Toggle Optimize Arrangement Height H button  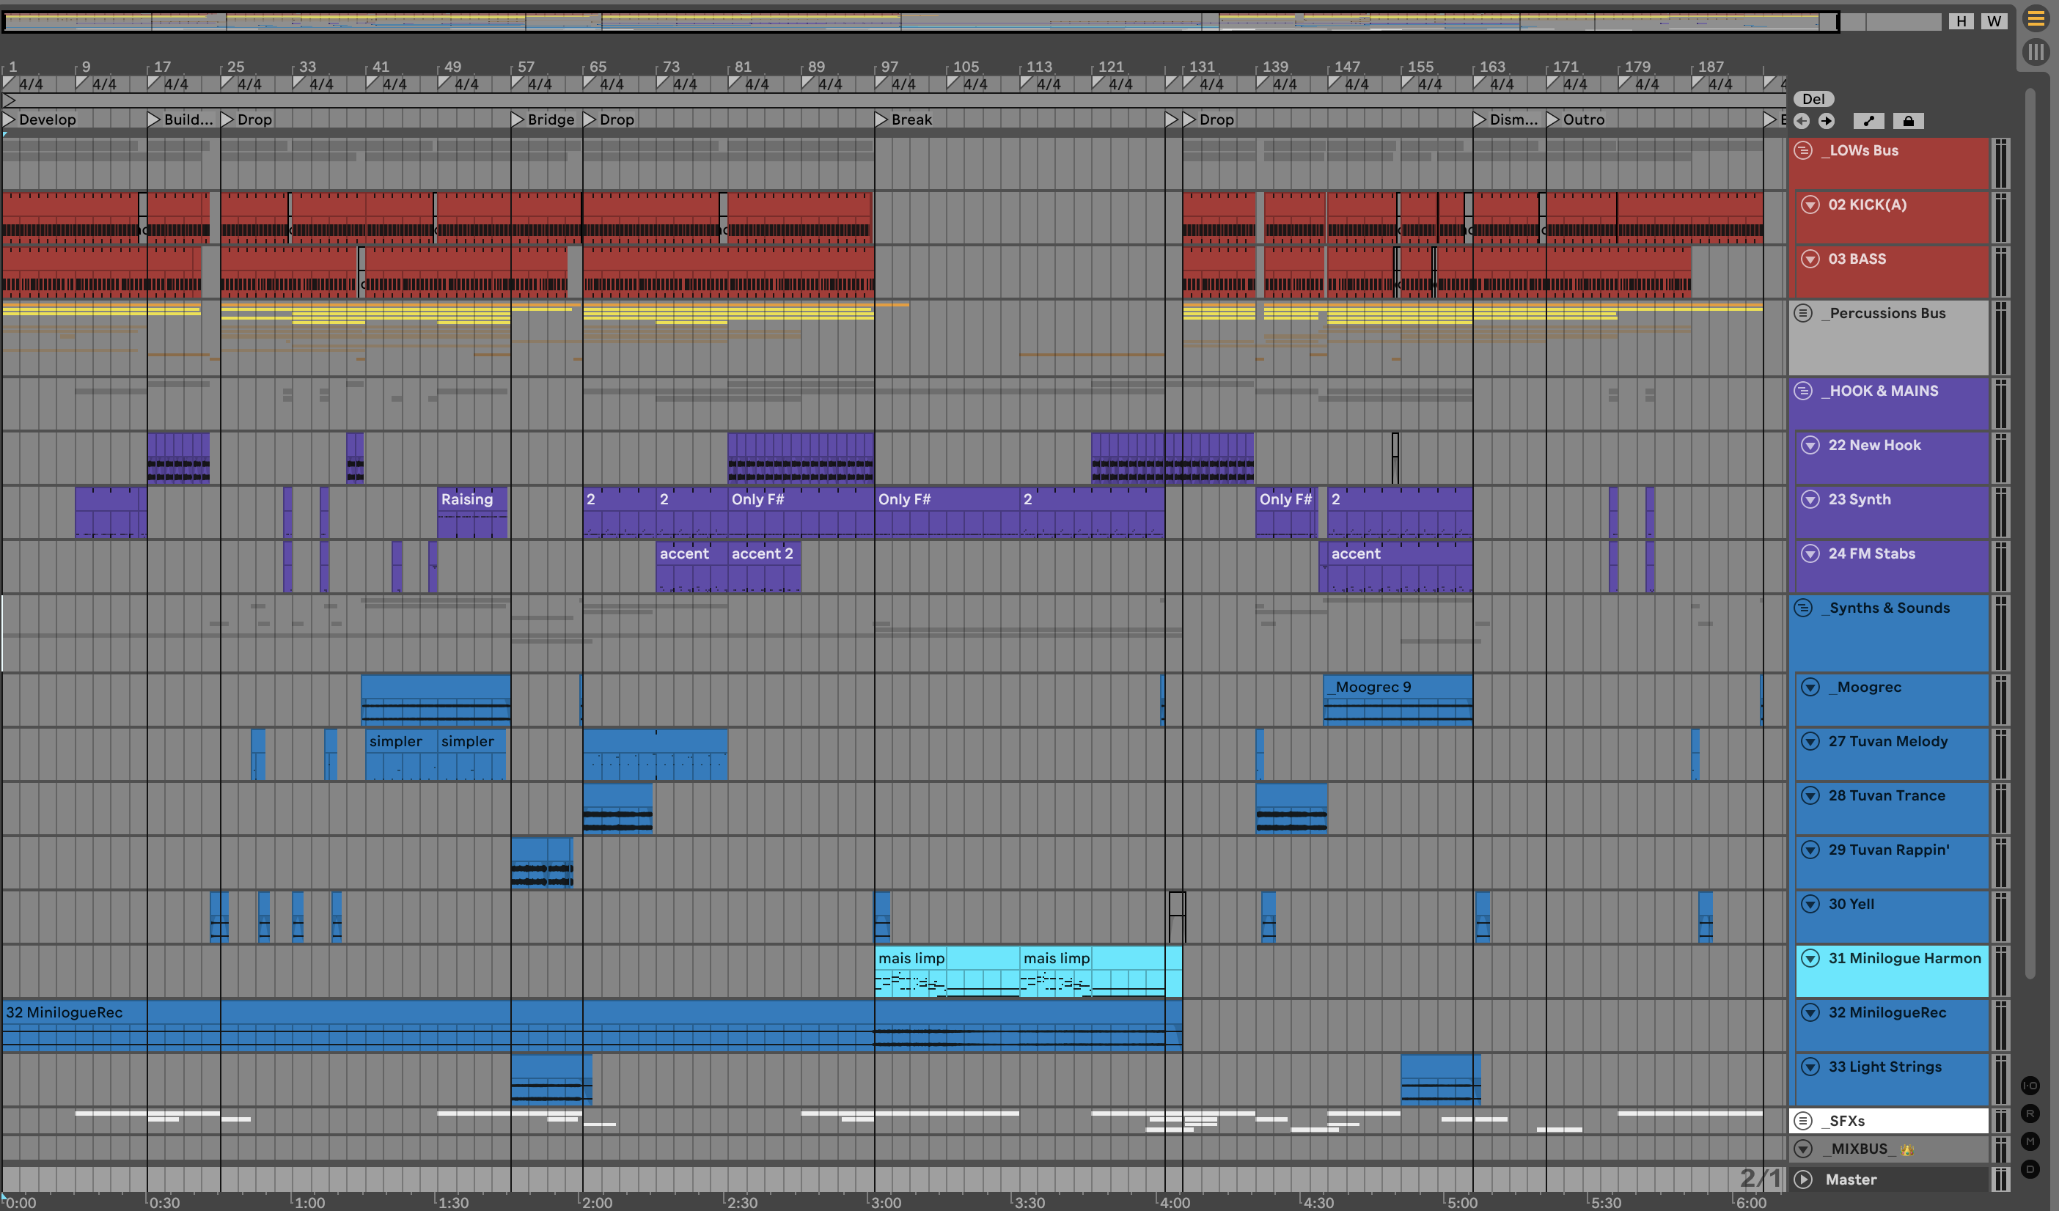[1961, 21]
